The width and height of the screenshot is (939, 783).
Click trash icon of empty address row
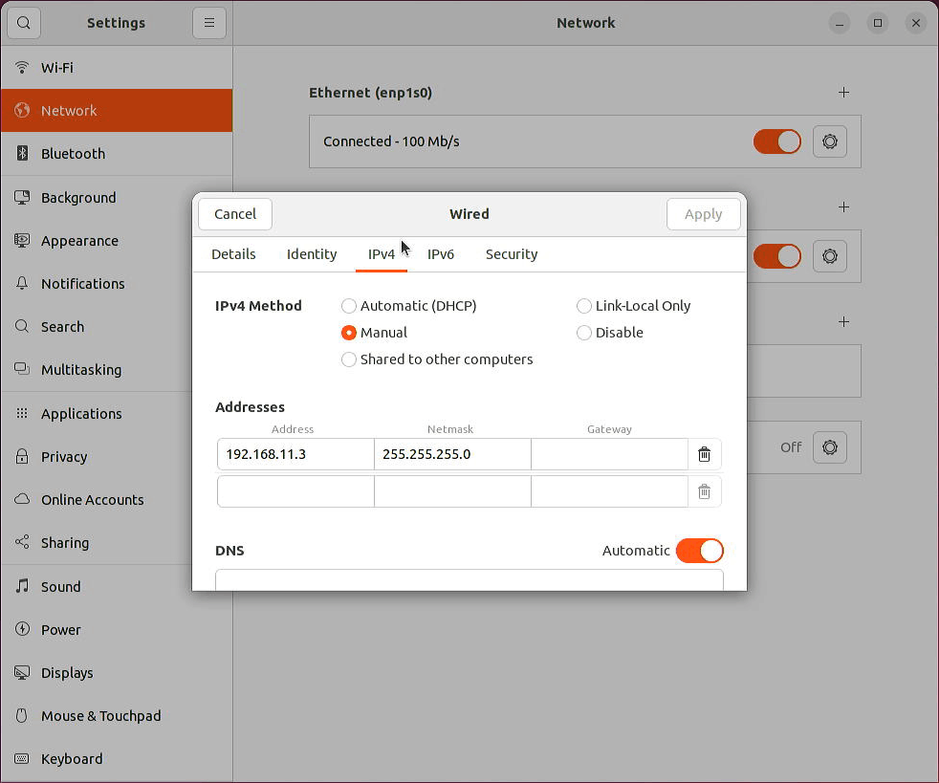click(704, 491)
